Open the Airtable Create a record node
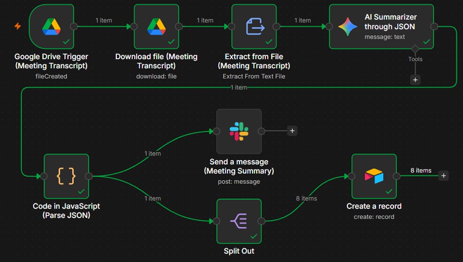Screen dimensions: 463x262 [374, 176]
